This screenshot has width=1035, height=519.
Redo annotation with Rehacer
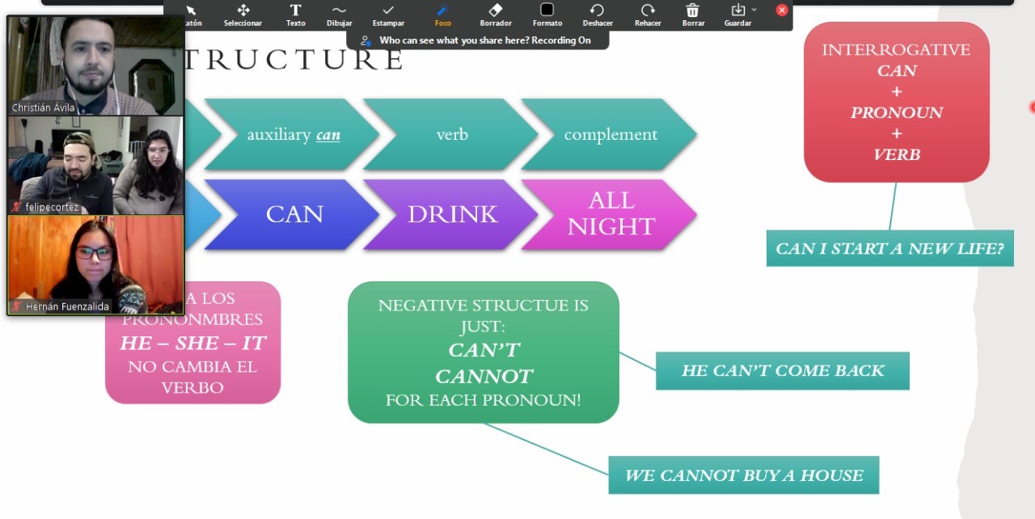(648, 15)
